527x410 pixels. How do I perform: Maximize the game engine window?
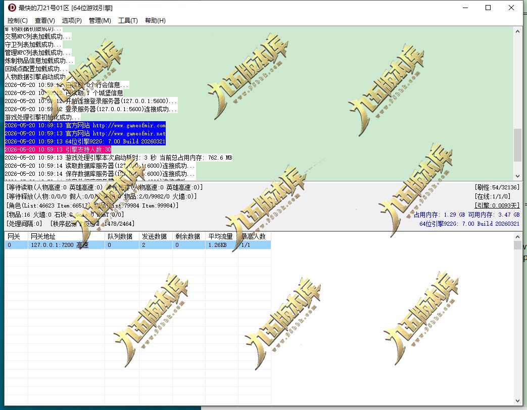tap(488, 8)
